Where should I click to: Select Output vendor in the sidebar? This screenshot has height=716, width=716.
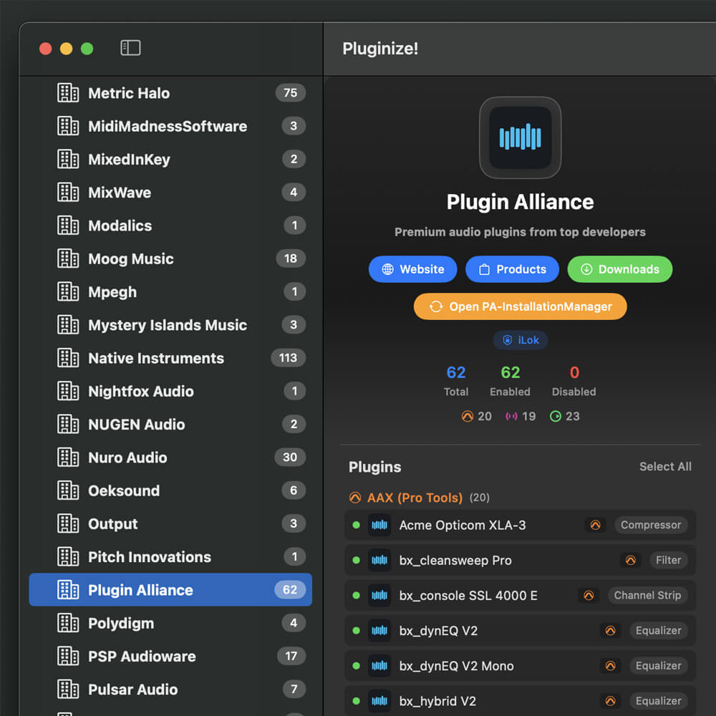point(170,523)
